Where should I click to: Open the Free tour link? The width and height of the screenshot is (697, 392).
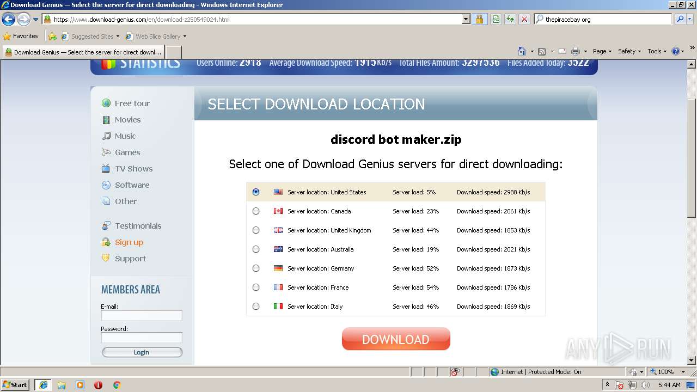132,103
